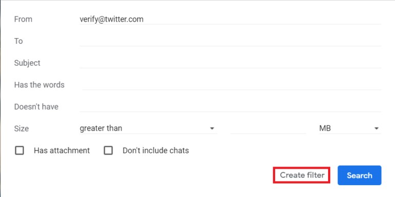Viewport: 395px width, 197px height.
Task: Open the MB size unit dropdown
Action: (x=350, y=129)
